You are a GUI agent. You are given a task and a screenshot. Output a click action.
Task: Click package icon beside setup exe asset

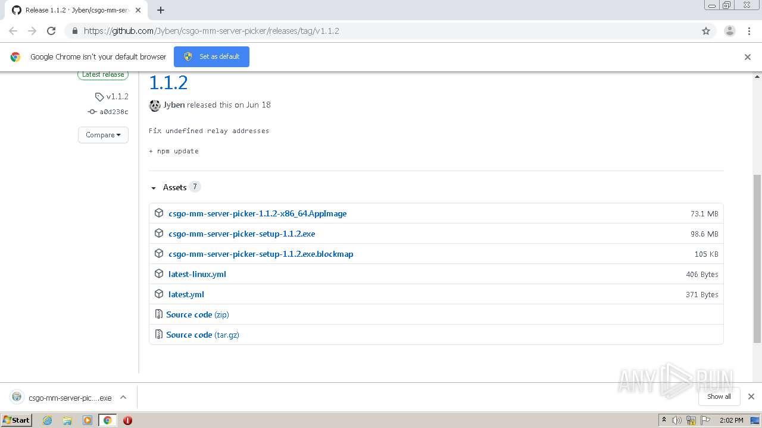(x=159, y=233)
